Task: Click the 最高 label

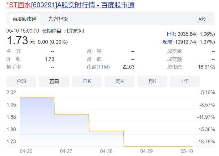Action: tap(94, 51)
